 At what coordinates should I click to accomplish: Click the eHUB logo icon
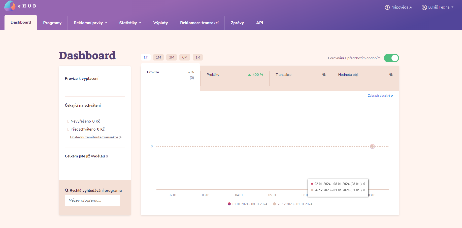point(10,6)
